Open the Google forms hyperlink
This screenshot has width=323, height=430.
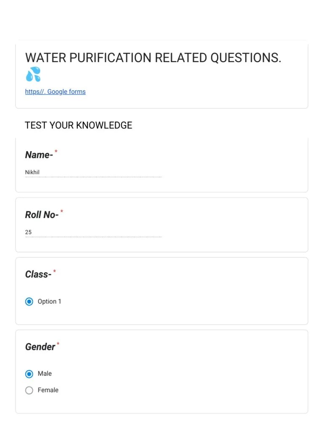55,92
